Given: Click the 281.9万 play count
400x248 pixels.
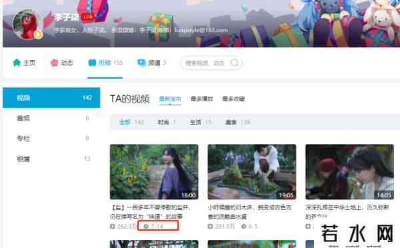Looking at the screenshot, I should click(x=224, y=226).
